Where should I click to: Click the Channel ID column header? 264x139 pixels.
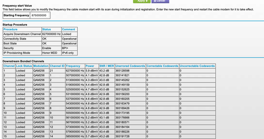pos(57,66)
